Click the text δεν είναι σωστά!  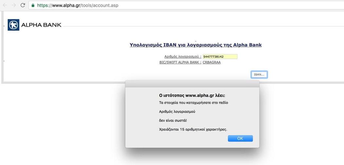tap(173, 120)
